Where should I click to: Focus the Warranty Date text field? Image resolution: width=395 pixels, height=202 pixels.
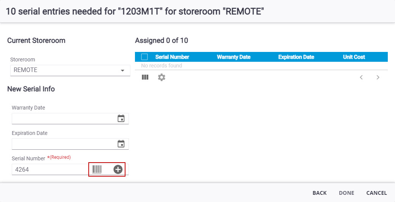click(x=64, y=118)
